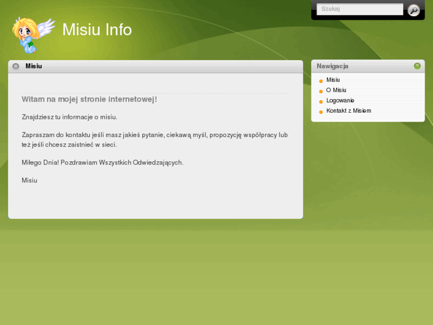Open the O Misiu navigation link
Screen dimensions: 433x325
click(x=336, y=90)
